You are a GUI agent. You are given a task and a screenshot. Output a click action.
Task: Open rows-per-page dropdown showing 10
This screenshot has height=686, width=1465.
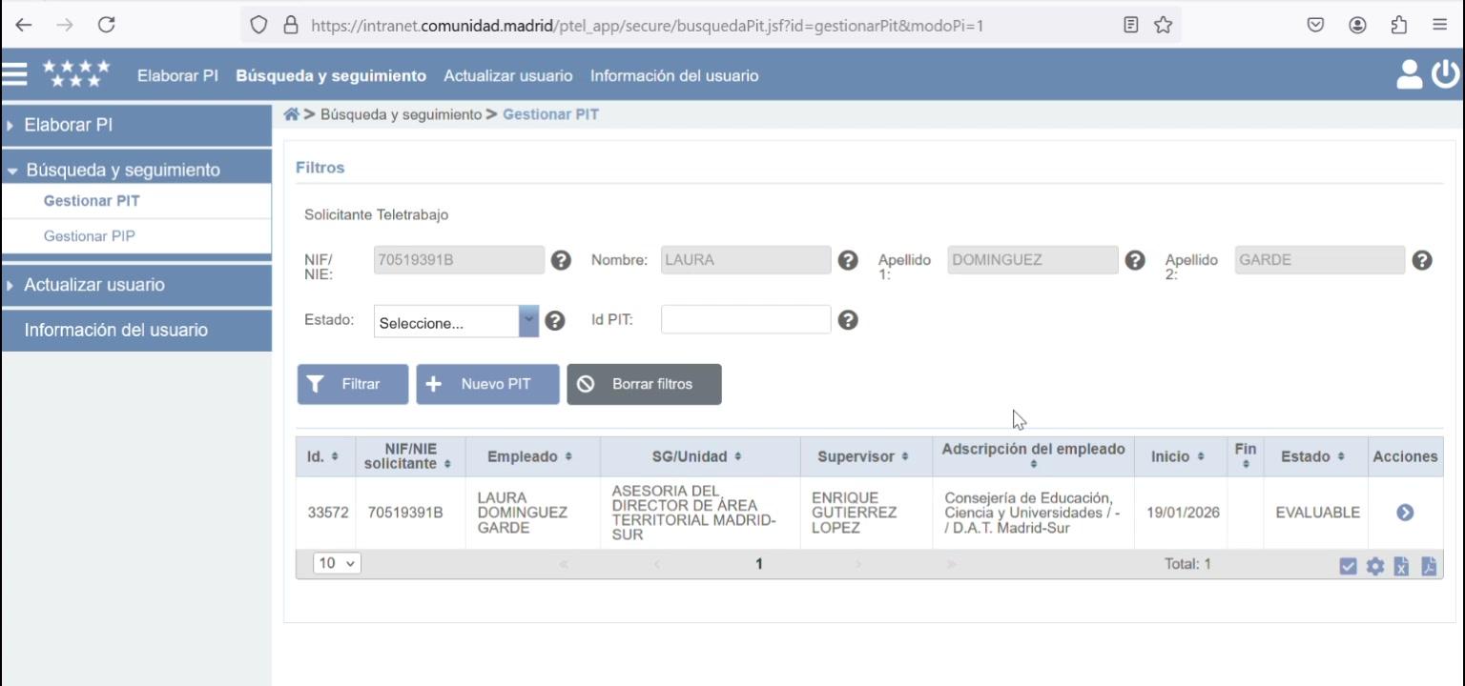pyautogui.click(x=337, y=563)
